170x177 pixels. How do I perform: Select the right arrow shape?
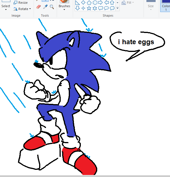100,2
